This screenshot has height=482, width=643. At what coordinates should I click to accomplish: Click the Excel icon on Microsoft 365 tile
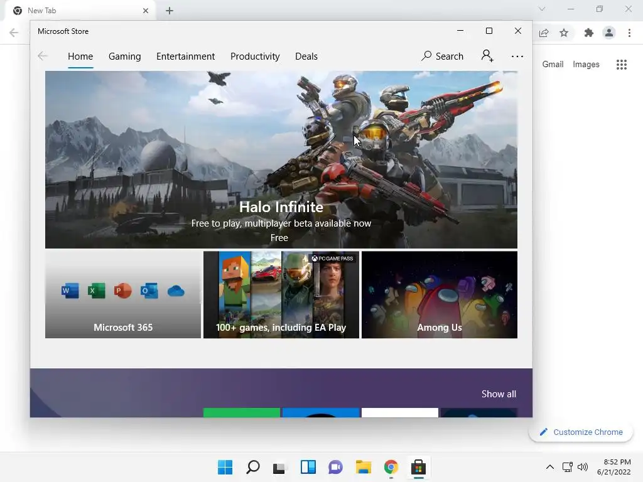96,291
